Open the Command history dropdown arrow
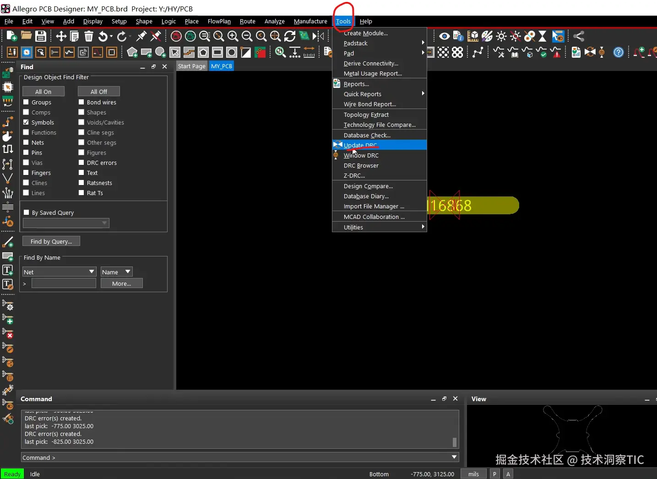 click(454, 457)
